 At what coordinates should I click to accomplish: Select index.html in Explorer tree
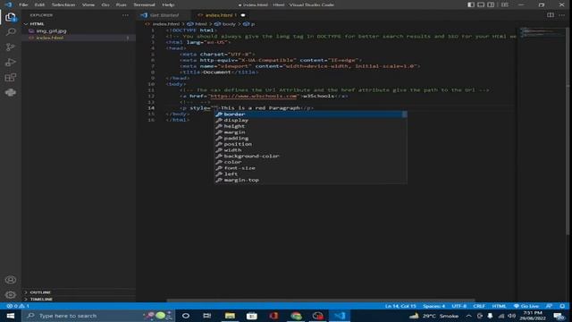pos(50,38)
